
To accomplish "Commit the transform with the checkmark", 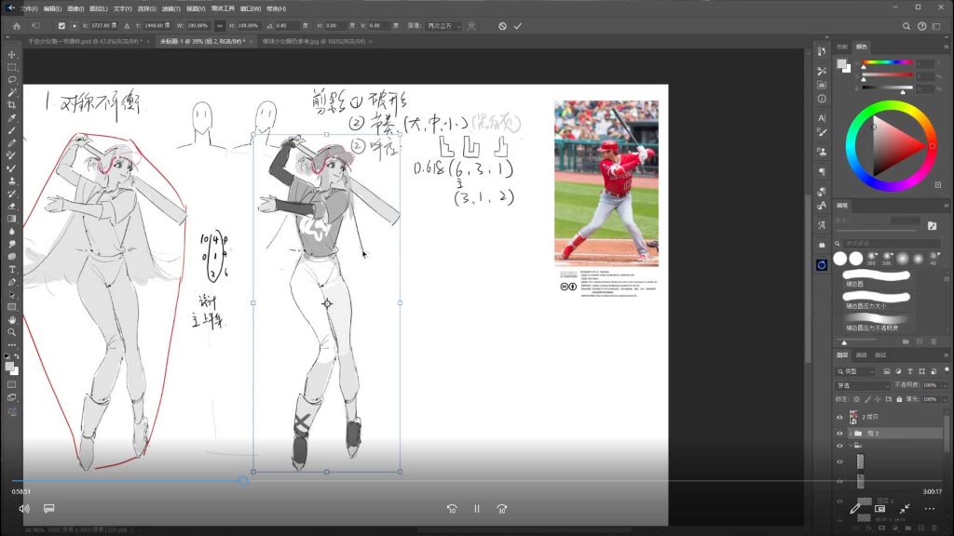I will coord(518,26).
